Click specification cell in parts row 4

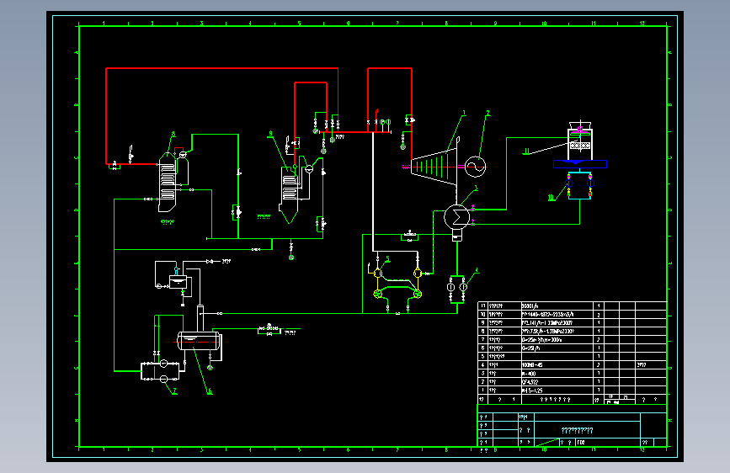pyautogui.click(x=557, y=365)
